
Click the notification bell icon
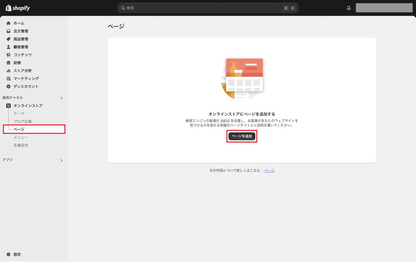(349, 8)
